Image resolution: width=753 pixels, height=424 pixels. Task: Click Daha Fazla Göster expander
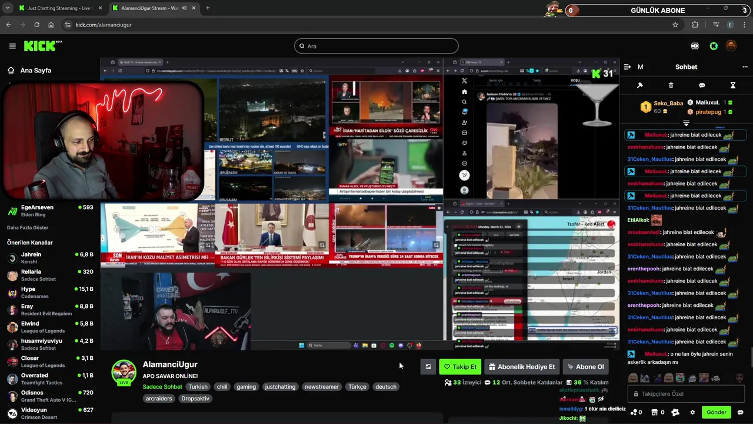coord(28,227)
